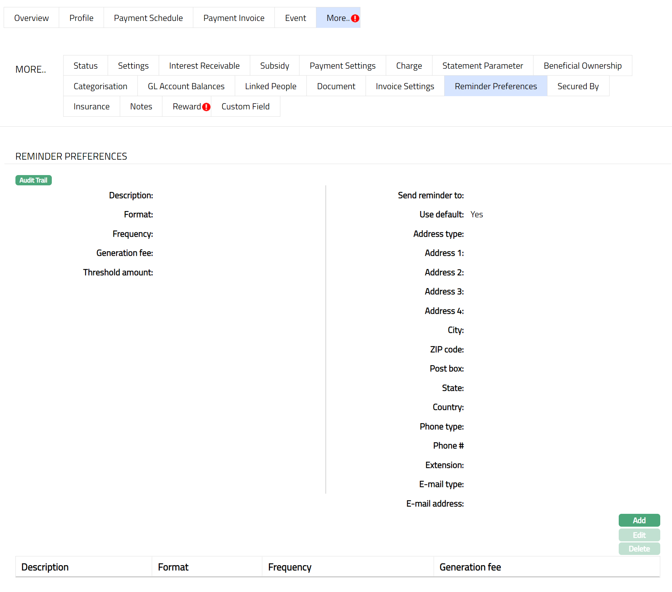Select the Invoice Settings sub-tab
Viewport: 672px width, 592px height.
(405, 86)
